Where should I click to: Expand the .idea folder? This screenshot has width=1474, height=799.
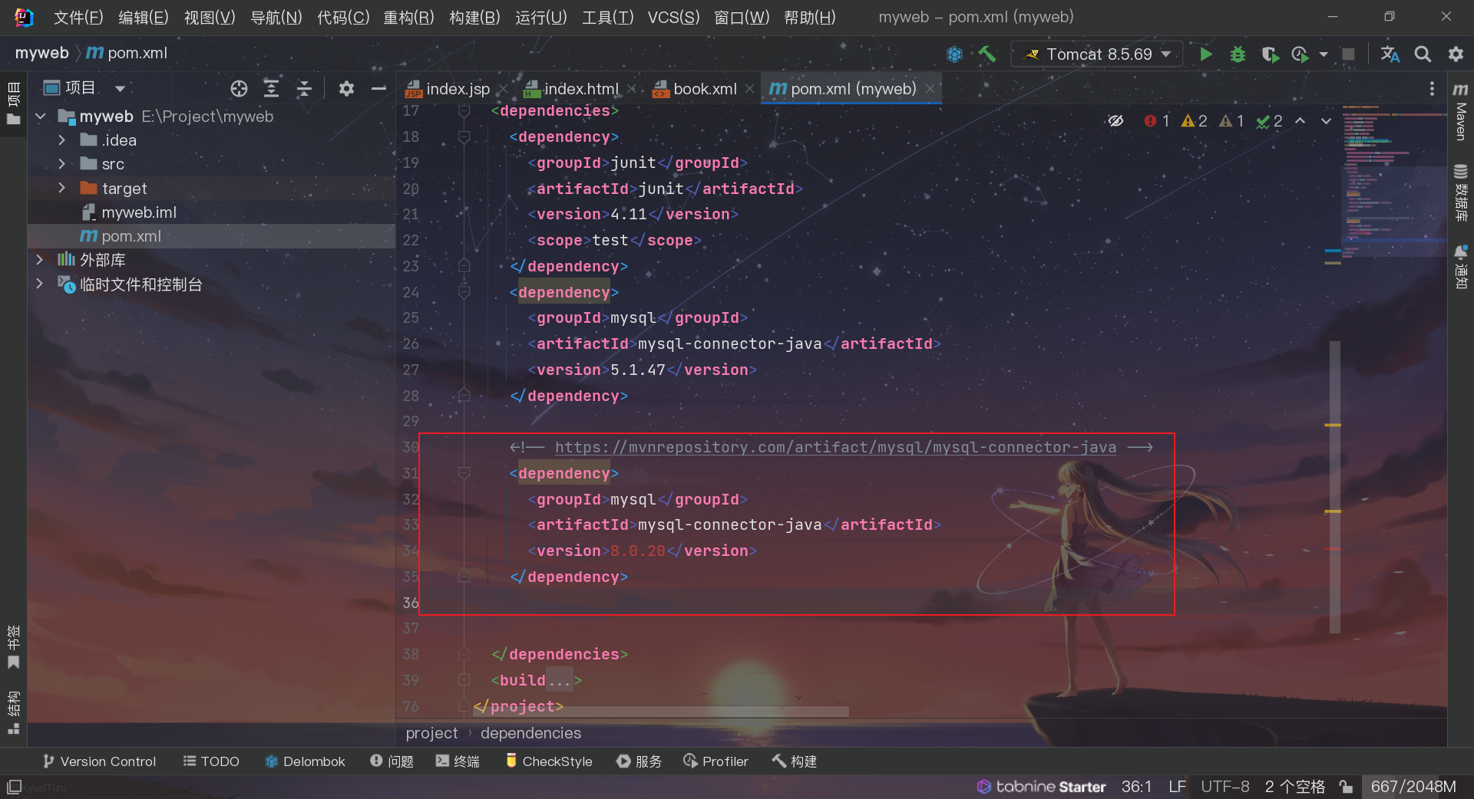click(62, 140)
